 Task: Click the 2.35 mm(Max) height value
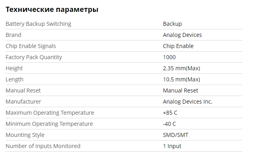181,68
